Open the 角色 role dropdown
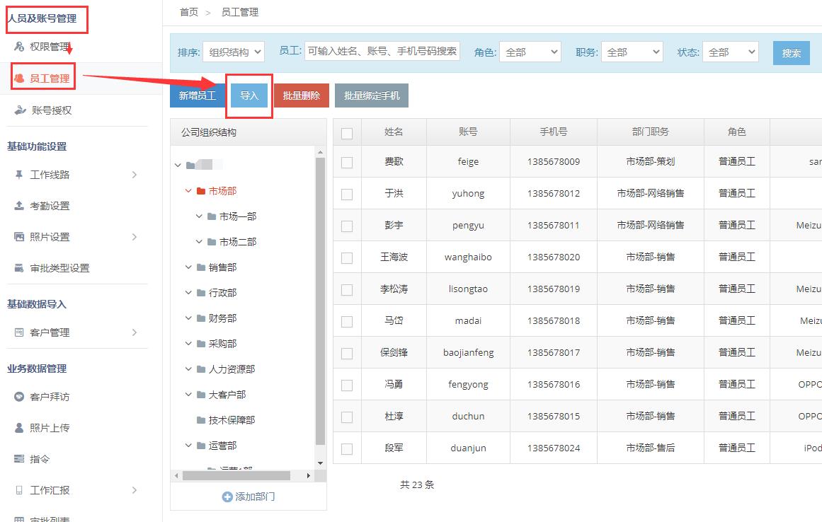The image size is (822, 522). (530, 52)
